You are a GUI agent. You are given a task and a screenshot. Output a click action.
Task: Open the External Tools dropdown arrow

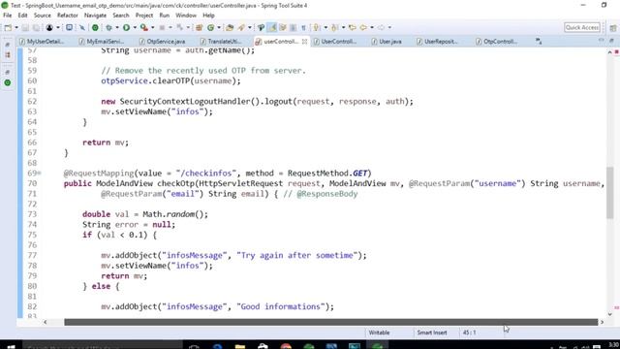pos(153,27)
